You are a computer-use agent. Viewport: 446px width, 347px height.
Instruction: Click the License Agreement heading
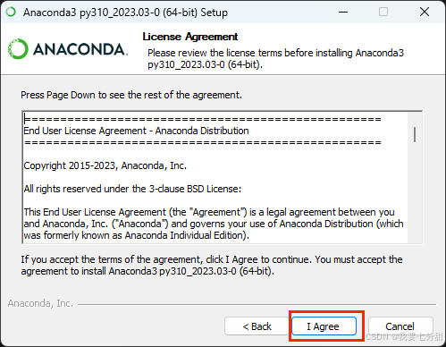pyautogui.click(x=190, y=37)
